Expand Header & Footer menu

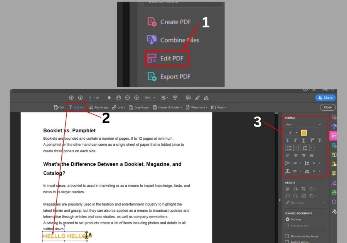click(168, 107)
